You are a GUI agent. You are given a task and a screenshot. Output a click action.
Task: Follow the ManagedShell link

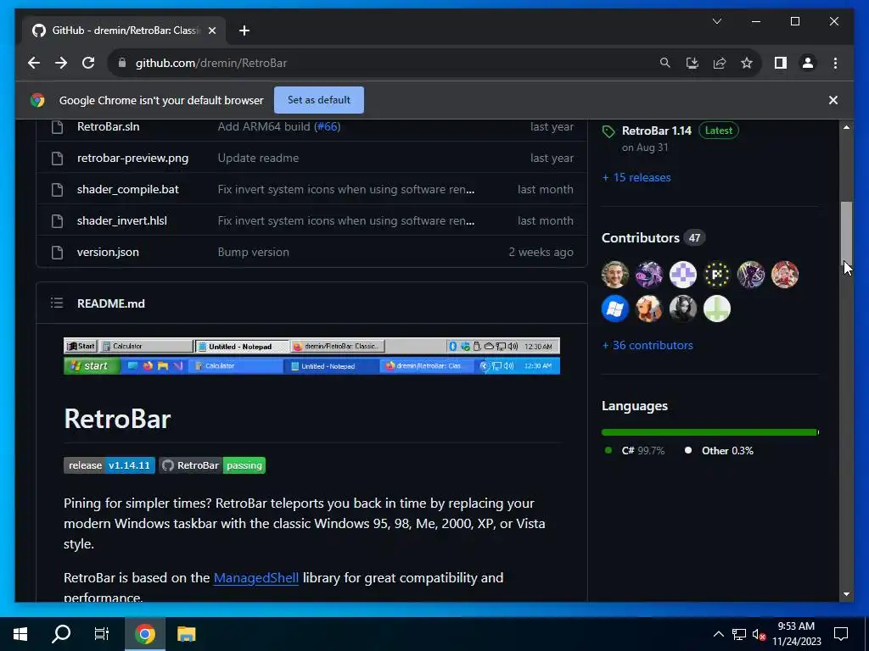click(x=256, y=578)
